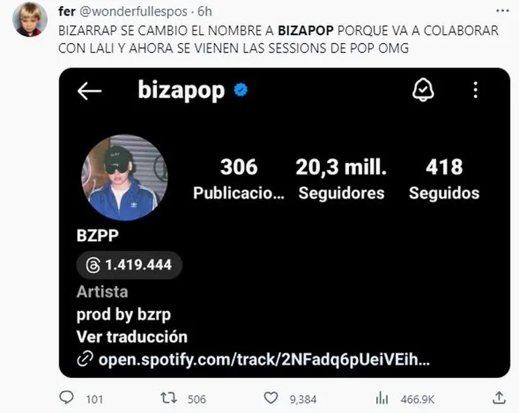Viewport: 519px width, 413px height.
Task: Open the bizapop profile picture
Action: [x=125, y=178]
